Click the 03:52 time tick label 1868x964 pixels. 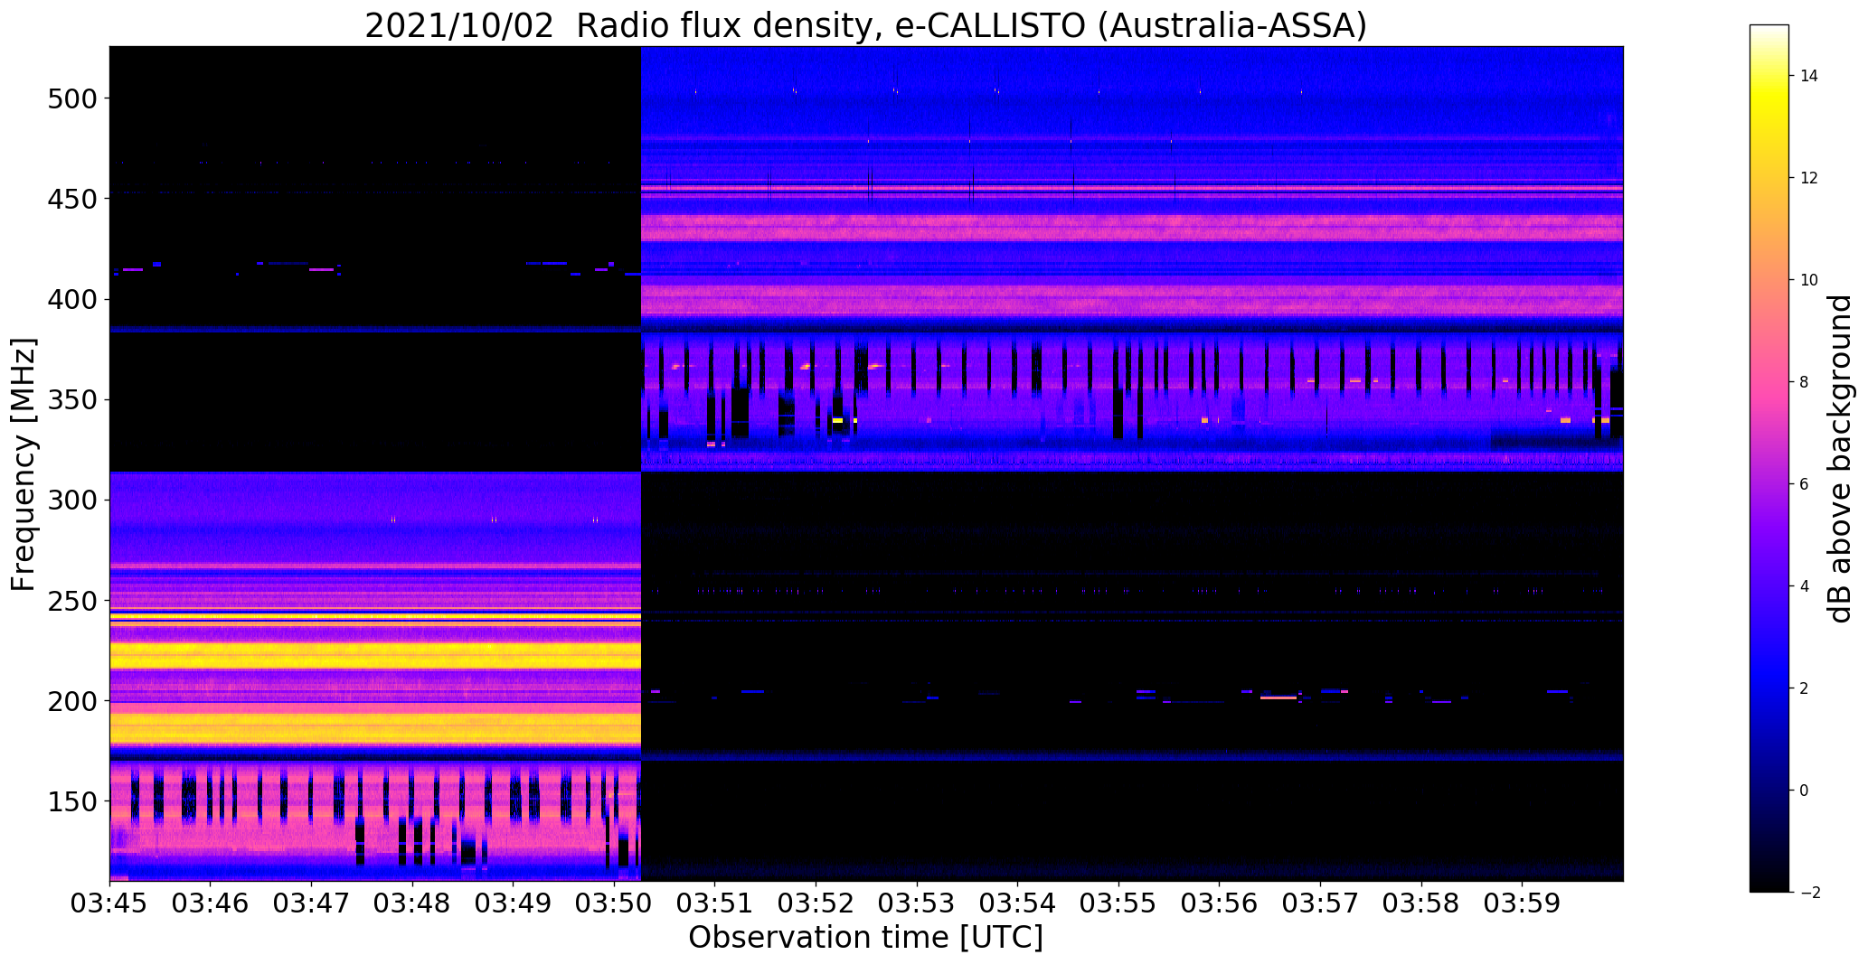[816, 903]
